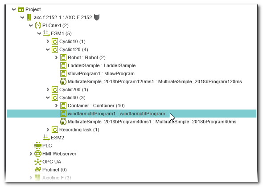Image resolution: width=263 pixels, height=187 pixels.
Task: Expand the HMI Webserver node
Action: [x=30, y=154]
